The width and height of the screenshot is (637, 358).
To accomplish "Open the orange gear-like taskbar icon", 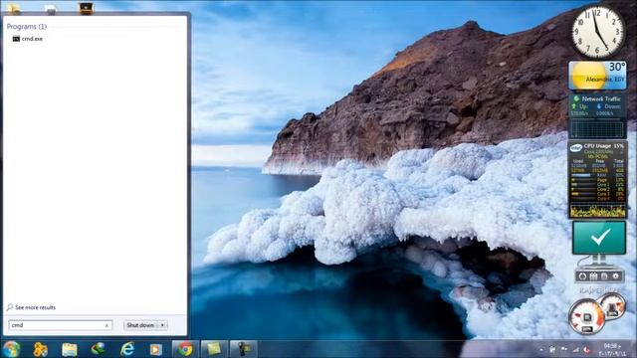I will tap(40, 349).
